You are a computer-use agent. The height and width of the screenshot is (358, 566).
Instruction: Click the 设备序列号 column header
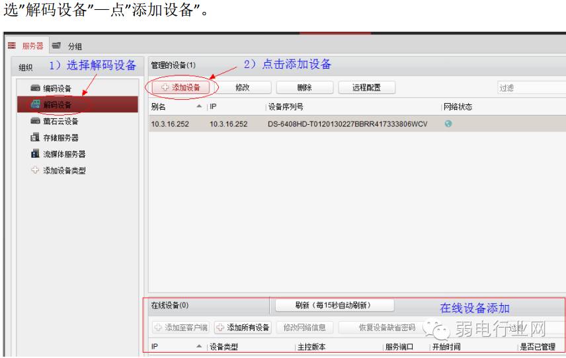(286, 107)
